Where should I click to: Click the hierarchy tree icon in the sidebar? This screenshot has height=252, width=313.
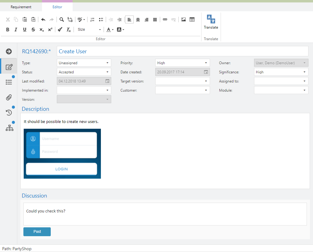tap(9, 128)
